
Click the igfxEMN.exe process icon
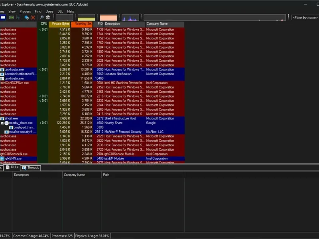click(2, 159)
